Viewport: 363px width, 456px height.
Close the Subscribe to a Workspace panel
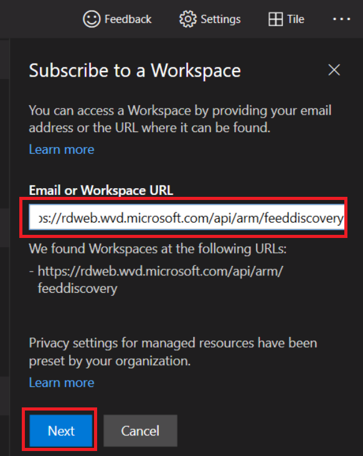[x=334, y=70]
